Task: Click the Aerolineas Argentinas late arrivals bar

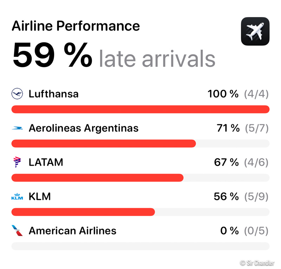Action: tap(104, 144)
